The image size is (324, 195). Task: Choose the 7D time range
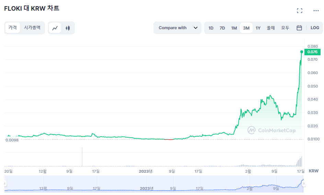tap(222, 28)
